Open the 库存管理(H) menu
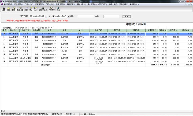193x116 pixels. (71, 4)
